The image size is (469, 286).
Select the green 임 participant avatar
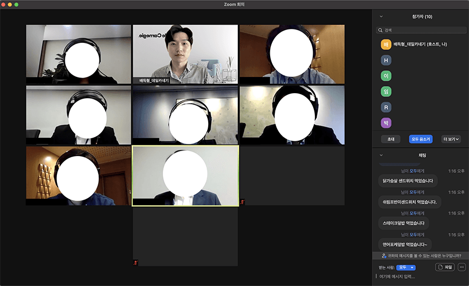pos(386,91)
